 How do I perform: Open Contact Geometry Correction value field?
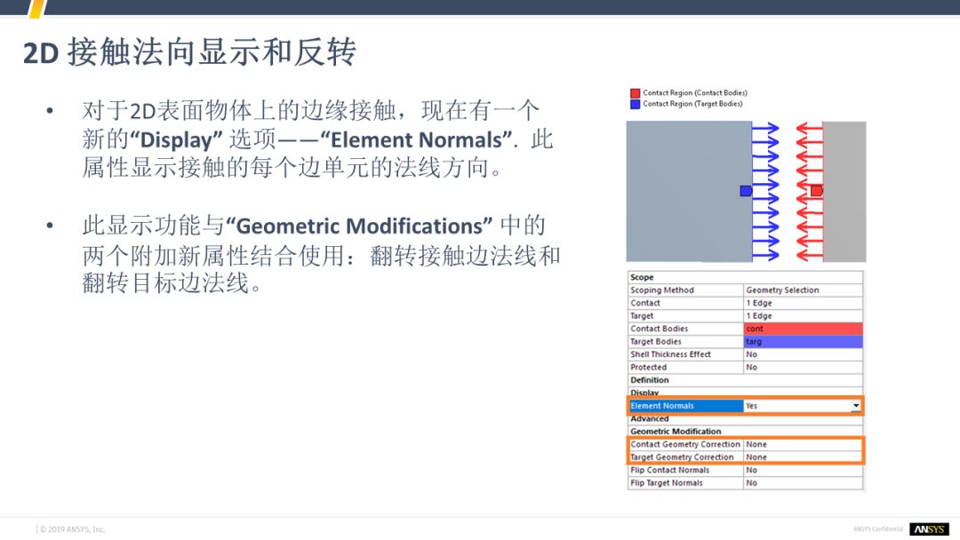(803, 444)
